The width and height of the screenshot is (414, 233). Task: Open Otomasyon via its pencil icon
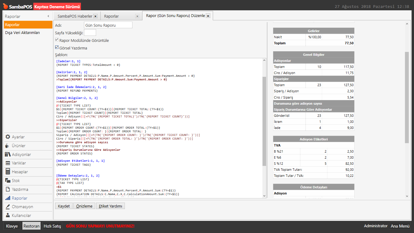coord(8,207)
